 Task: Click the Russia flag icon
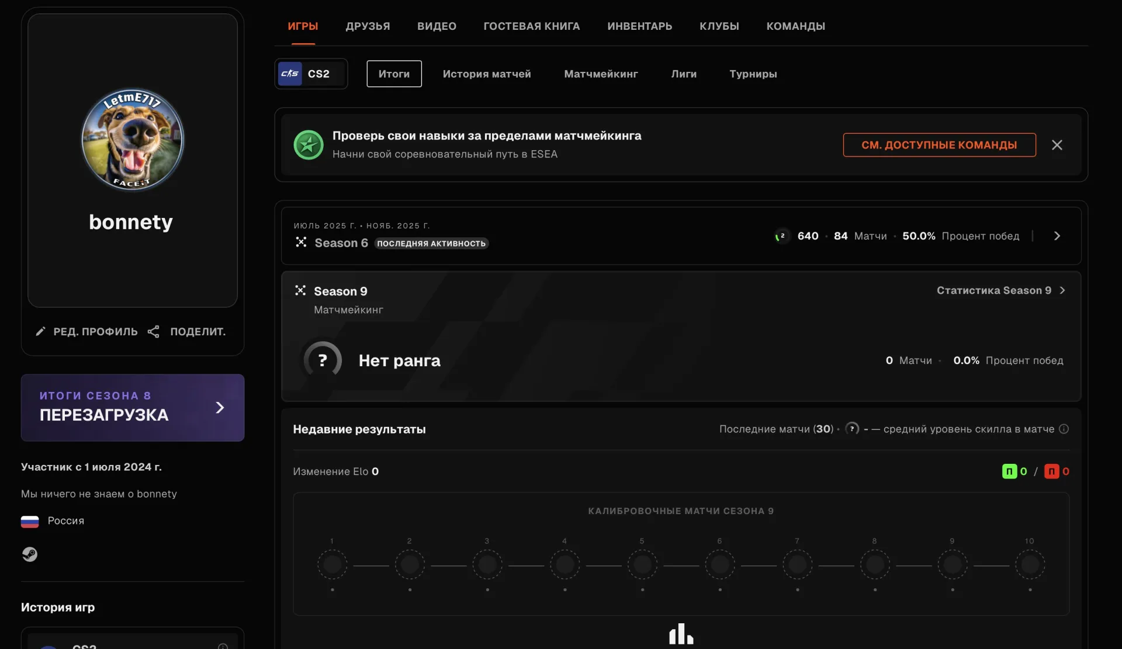click(30, 521)
